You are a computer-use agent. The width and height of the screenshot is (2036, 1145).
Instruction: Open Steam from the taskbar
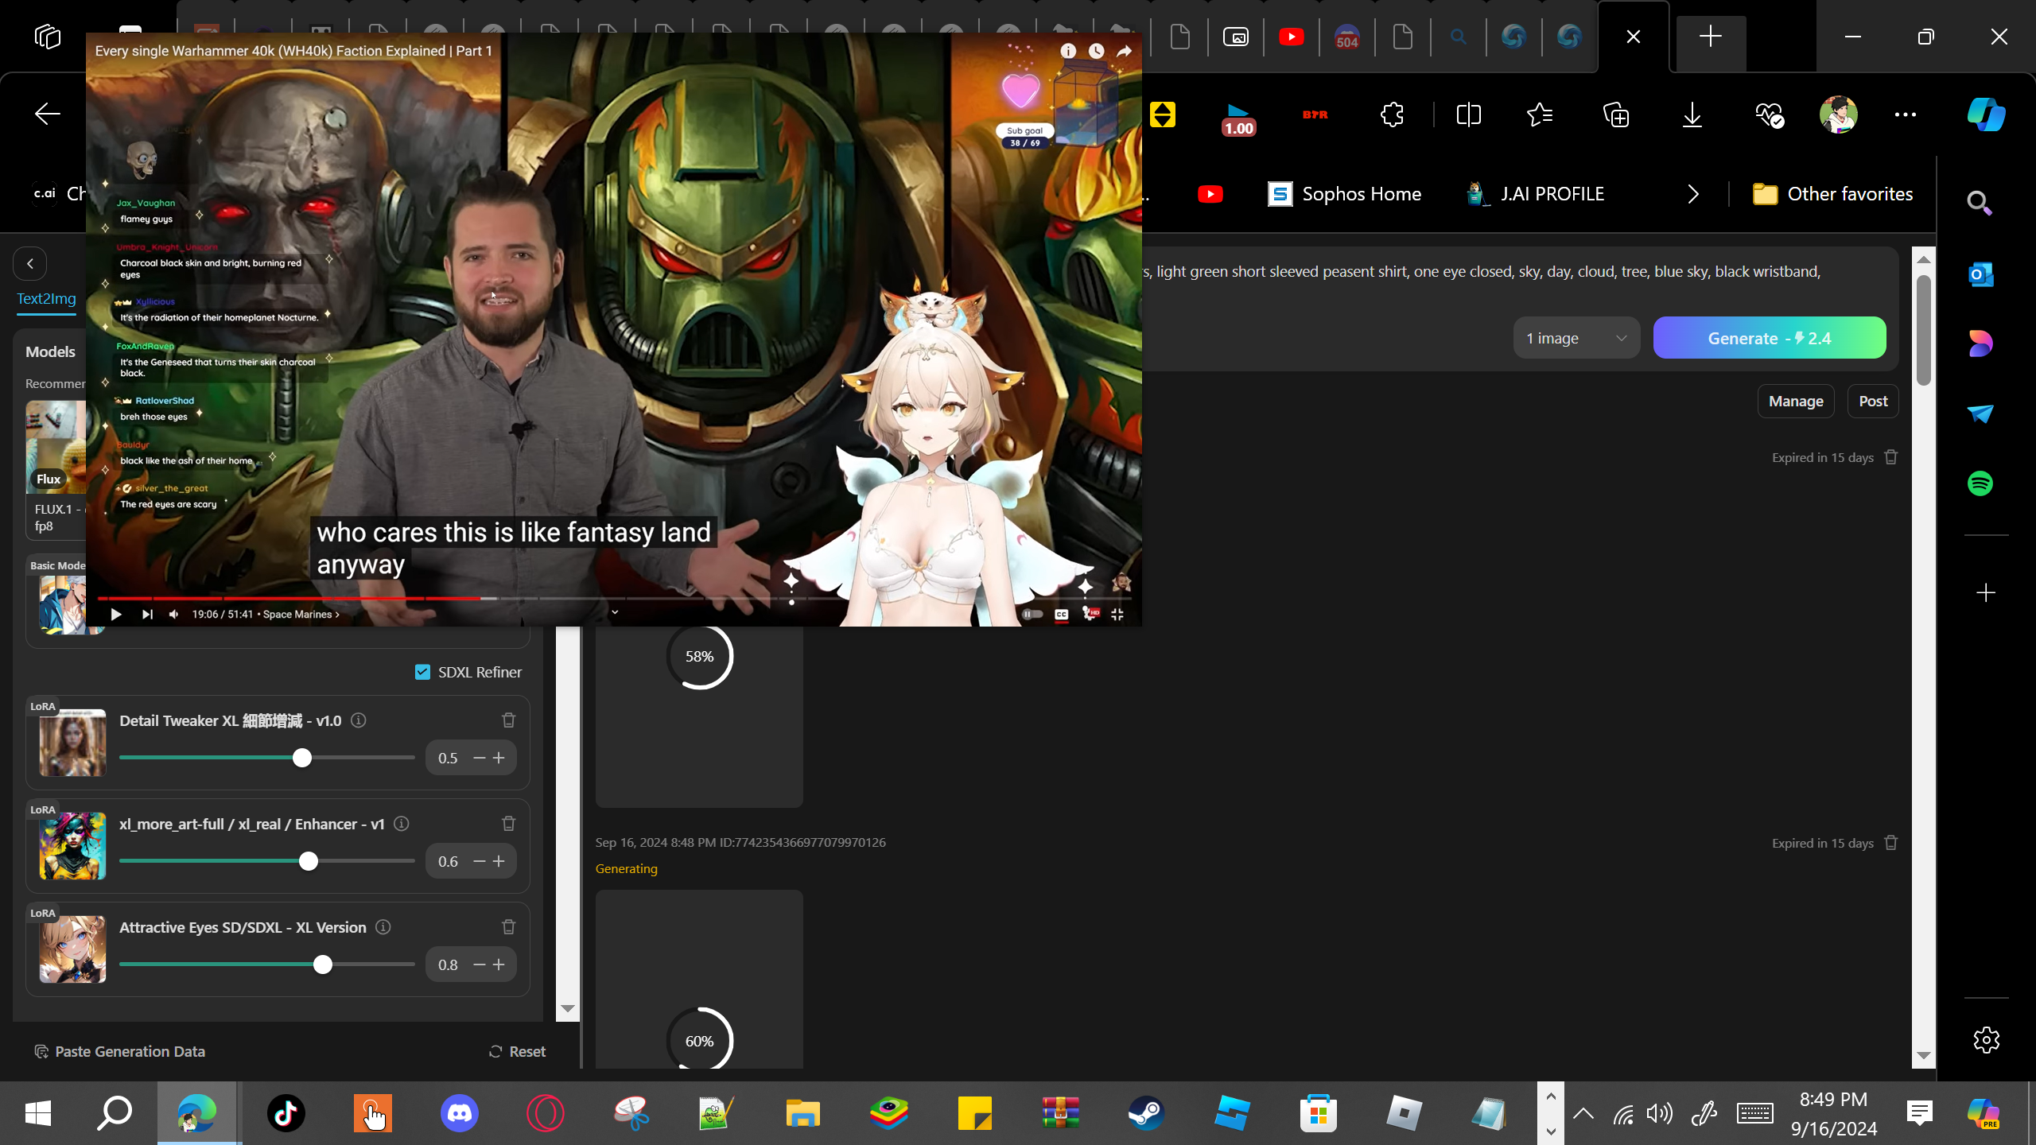tap(1146, 1113)
